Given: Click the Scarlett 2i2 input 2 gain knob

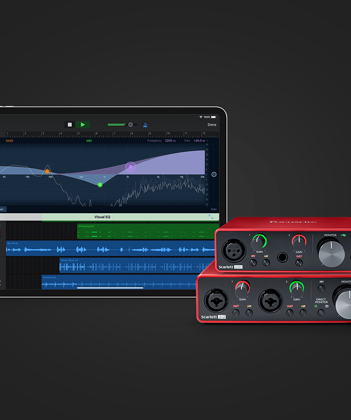Looking at the screenshot, I should (297, 289).
